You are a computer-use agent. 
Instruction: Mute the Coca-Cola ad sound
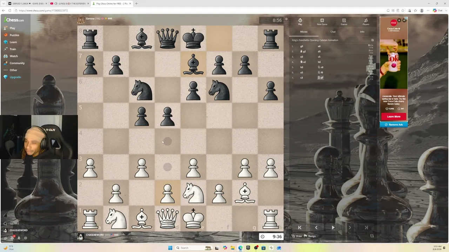[404, 20]
